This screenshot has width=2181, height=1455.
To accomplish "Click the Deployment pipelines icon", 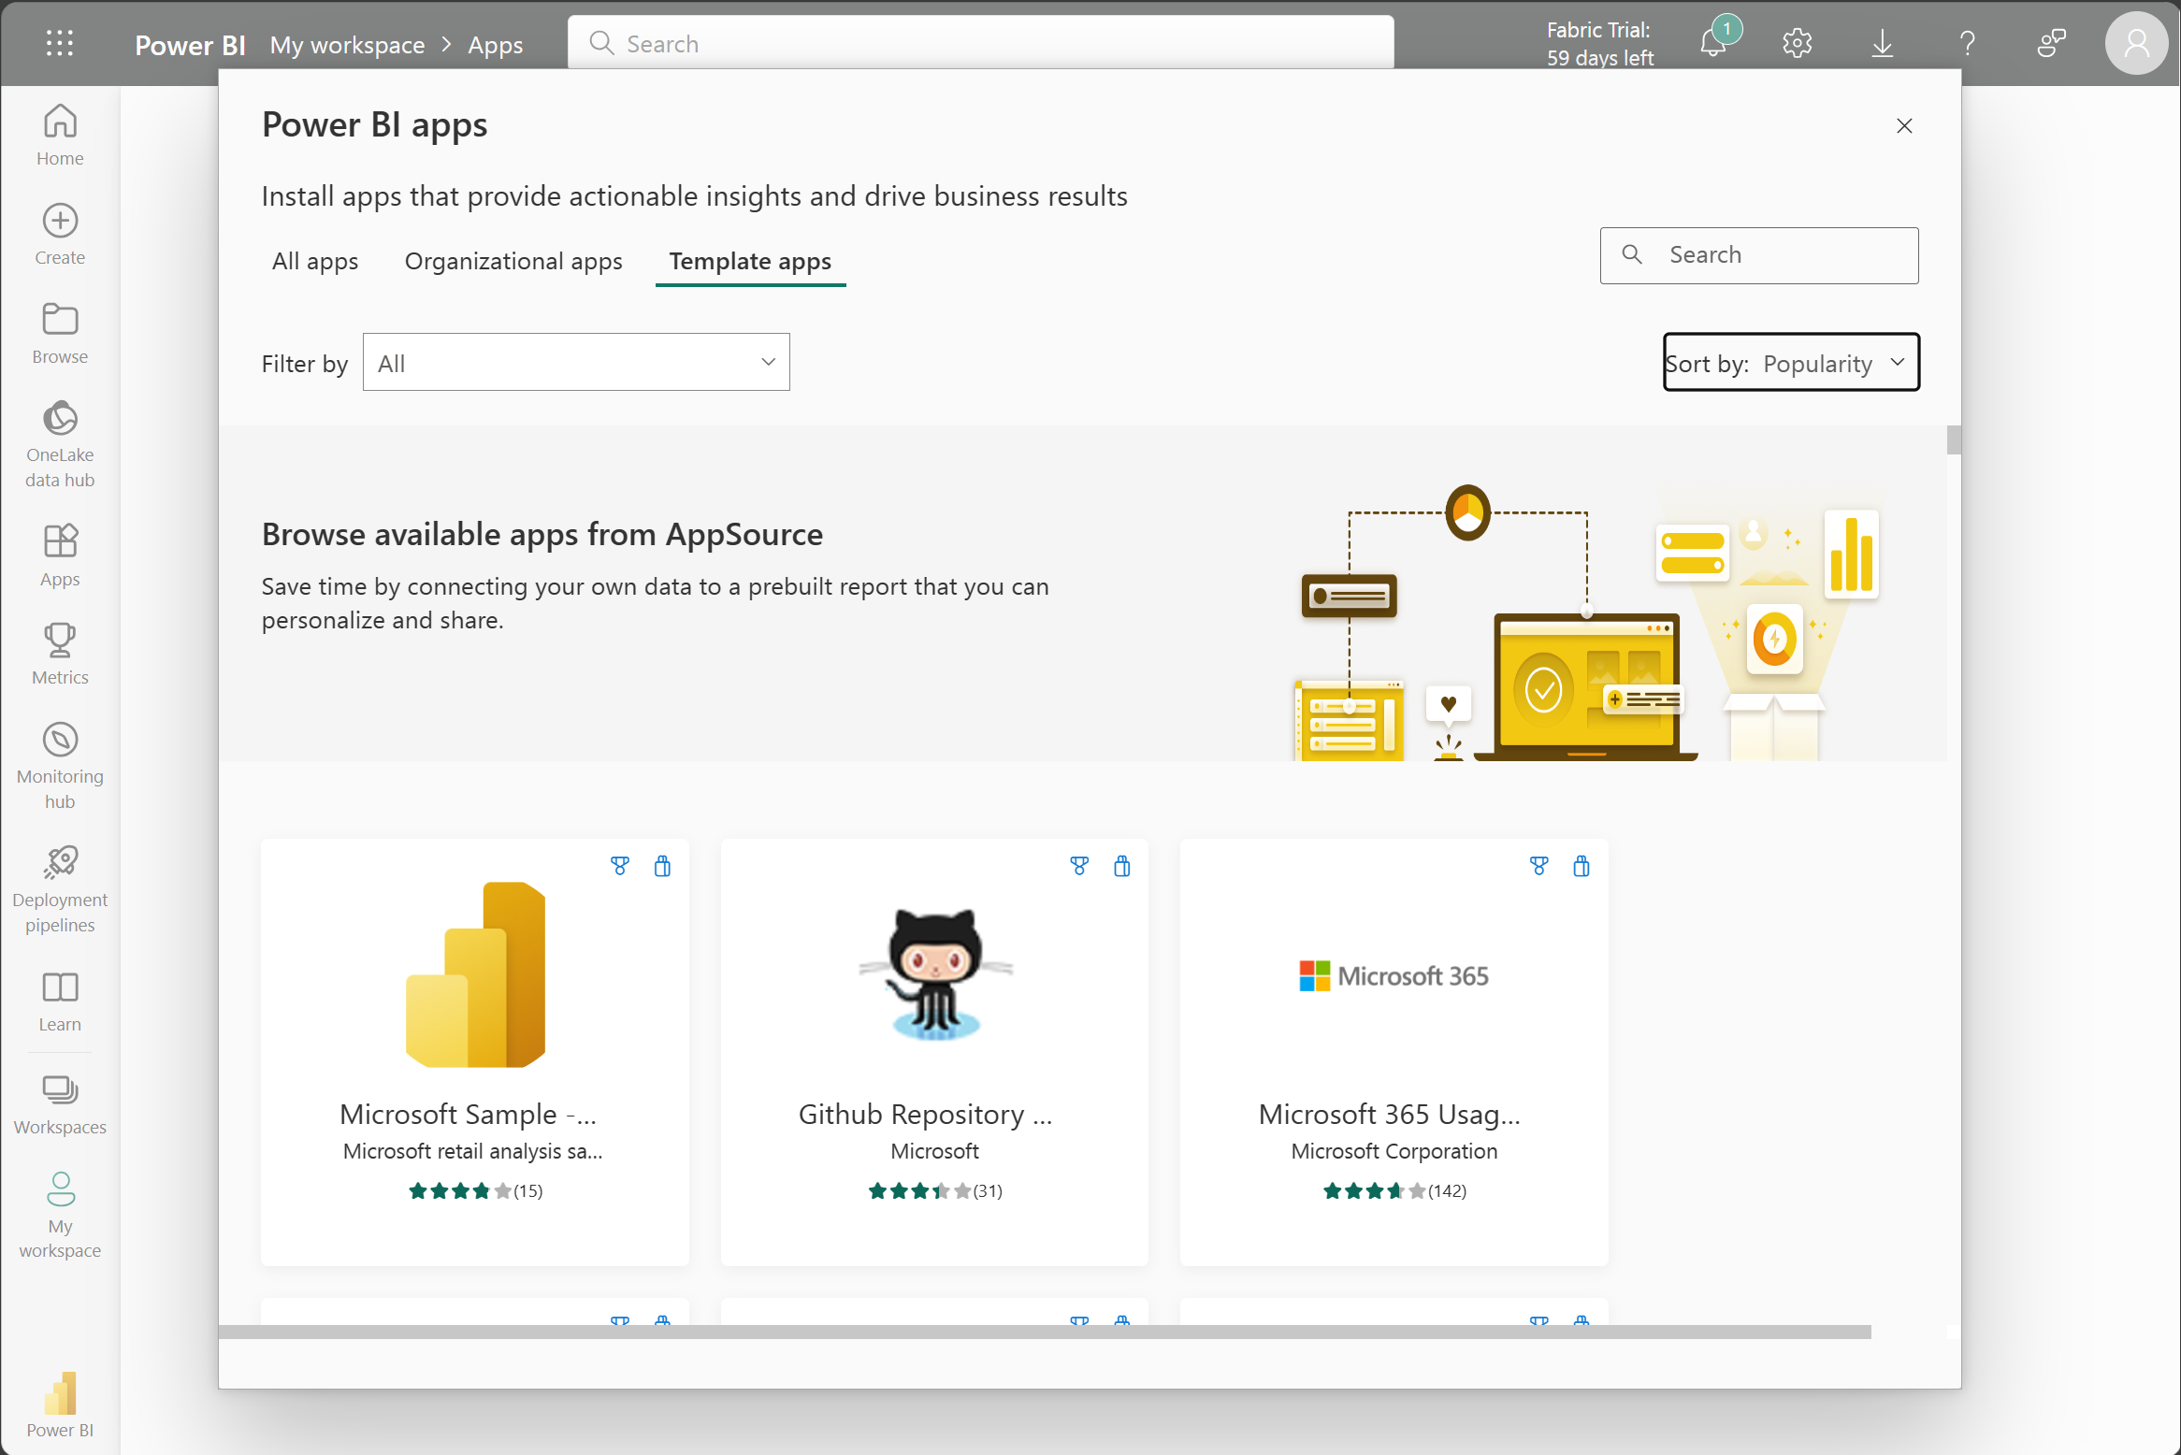I will [x=60, y=860].
